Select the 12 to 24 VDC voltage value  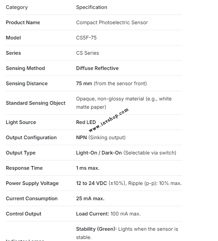92,183
